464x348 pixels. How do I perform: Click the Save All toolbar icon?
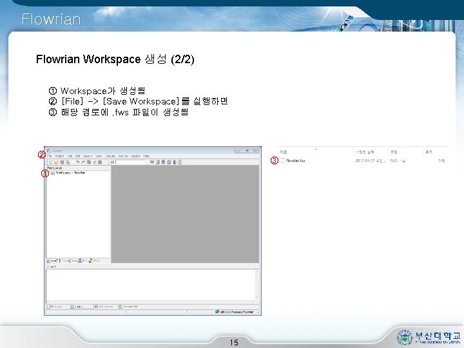(x=68, y=162)
